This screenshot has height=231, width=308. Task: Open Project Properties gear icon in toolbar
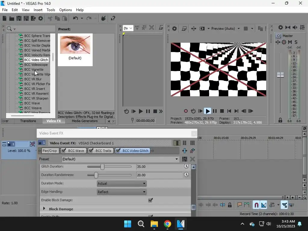(x=41, y=18)
